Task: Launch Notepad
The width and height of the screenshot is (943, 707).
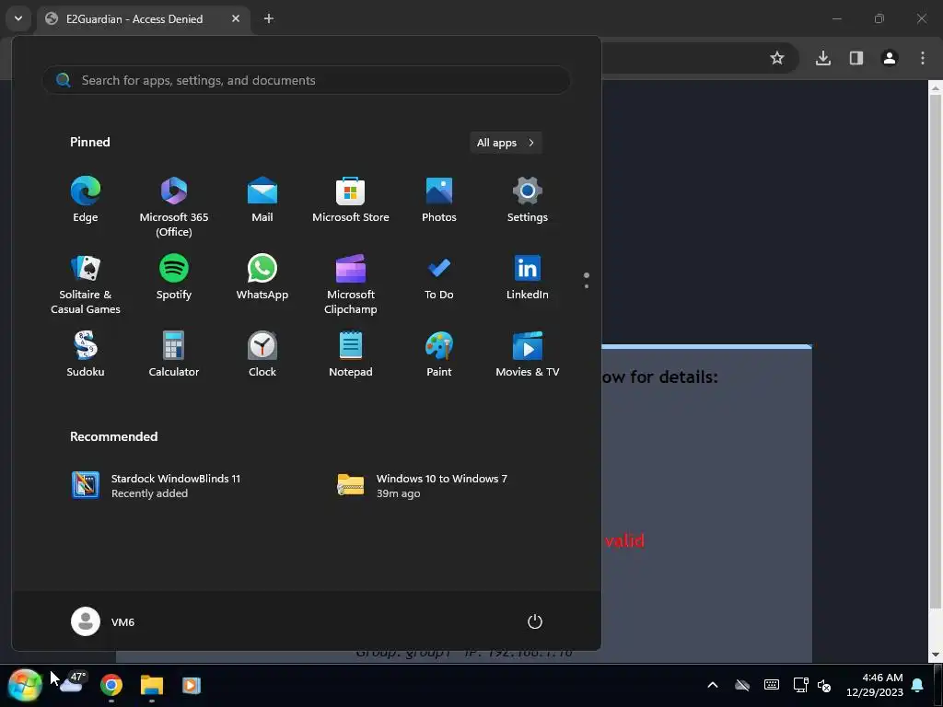Action: (x=351, y=354)
